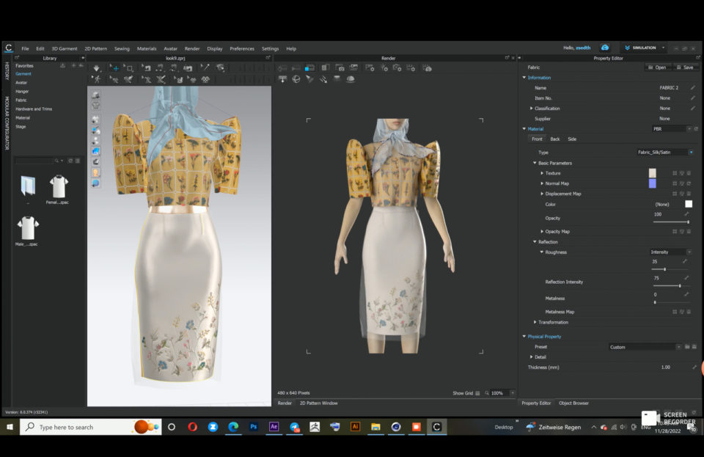Open the Sewing menu

click(x=120, y=48)
